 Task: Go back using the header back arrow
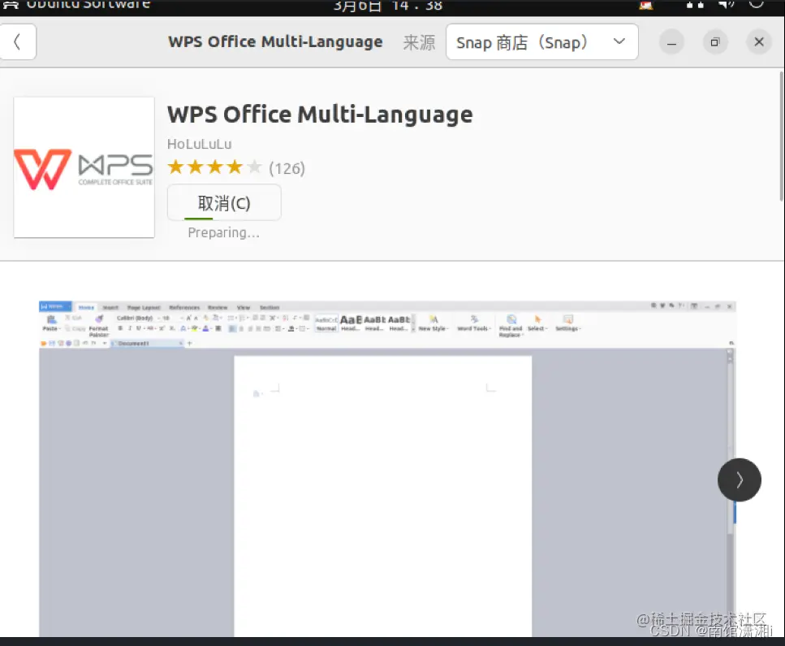click(17, 41)
